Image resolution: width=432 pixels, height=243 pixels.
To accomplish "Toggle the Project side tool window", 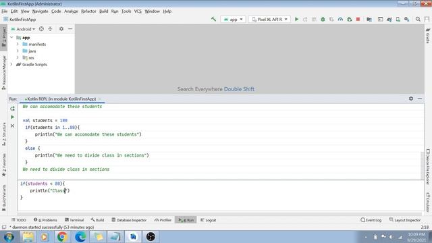I will [4, 37].
